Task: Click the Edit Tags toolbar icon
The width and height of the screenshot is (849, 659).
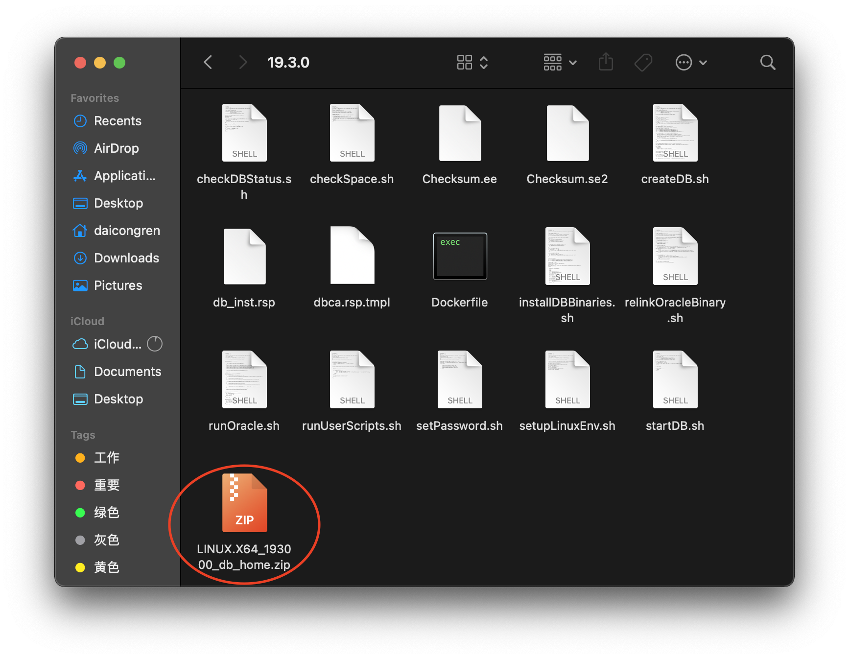Action: [643, 62]
